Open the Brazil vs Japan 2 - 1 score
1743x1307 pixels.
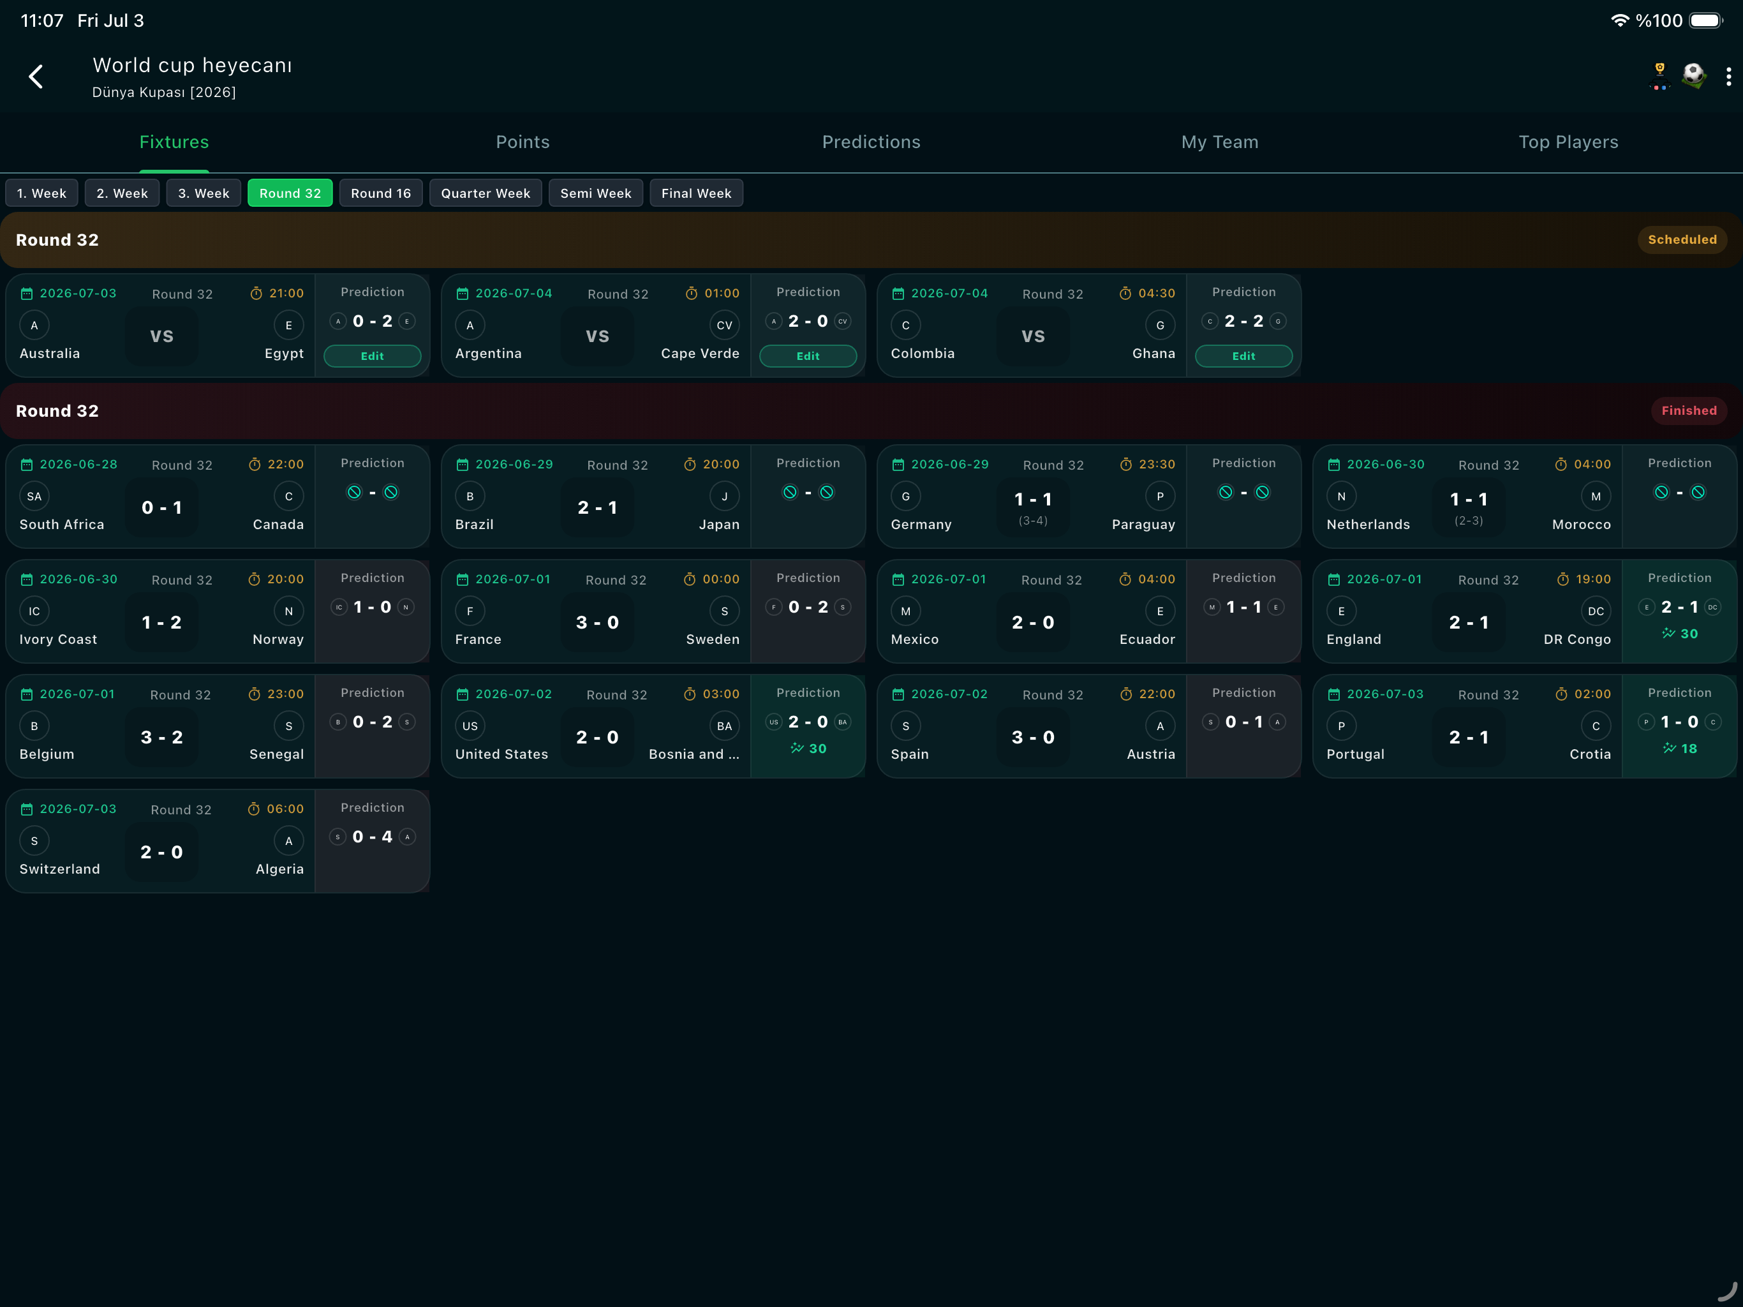(x=597, y=507)
